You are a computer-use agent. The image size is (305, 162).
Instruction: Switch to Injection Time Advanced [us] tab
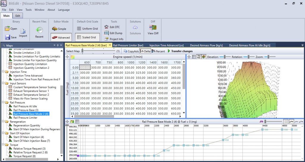(x=166, y=45)
